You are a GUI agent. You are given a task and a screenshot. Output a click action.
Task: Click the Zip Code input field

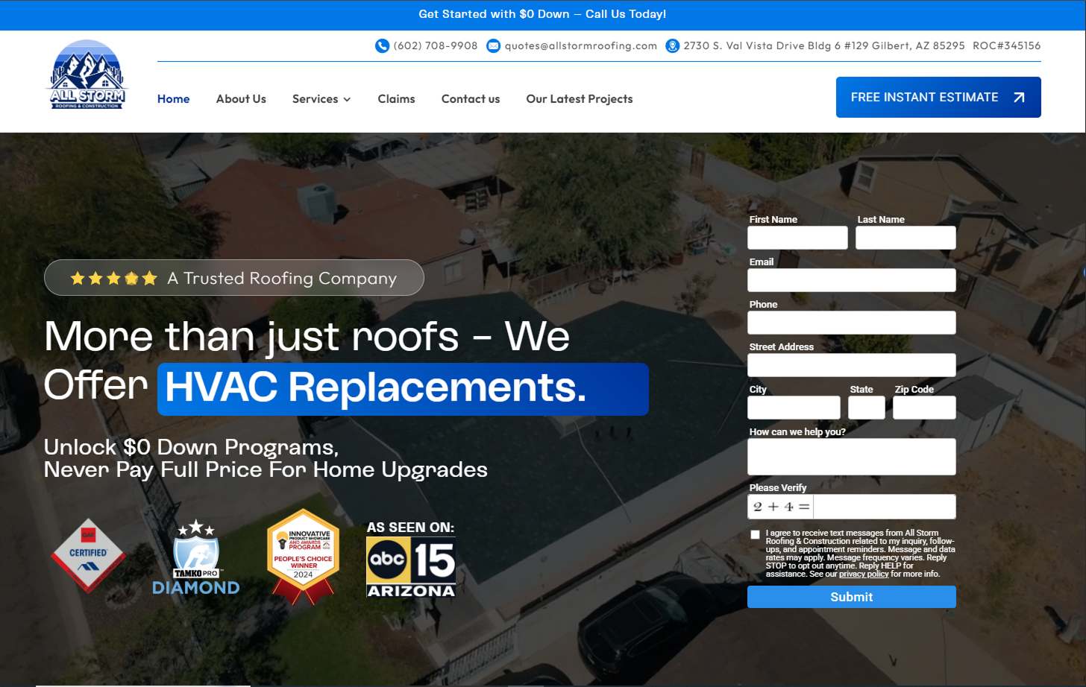924,408
